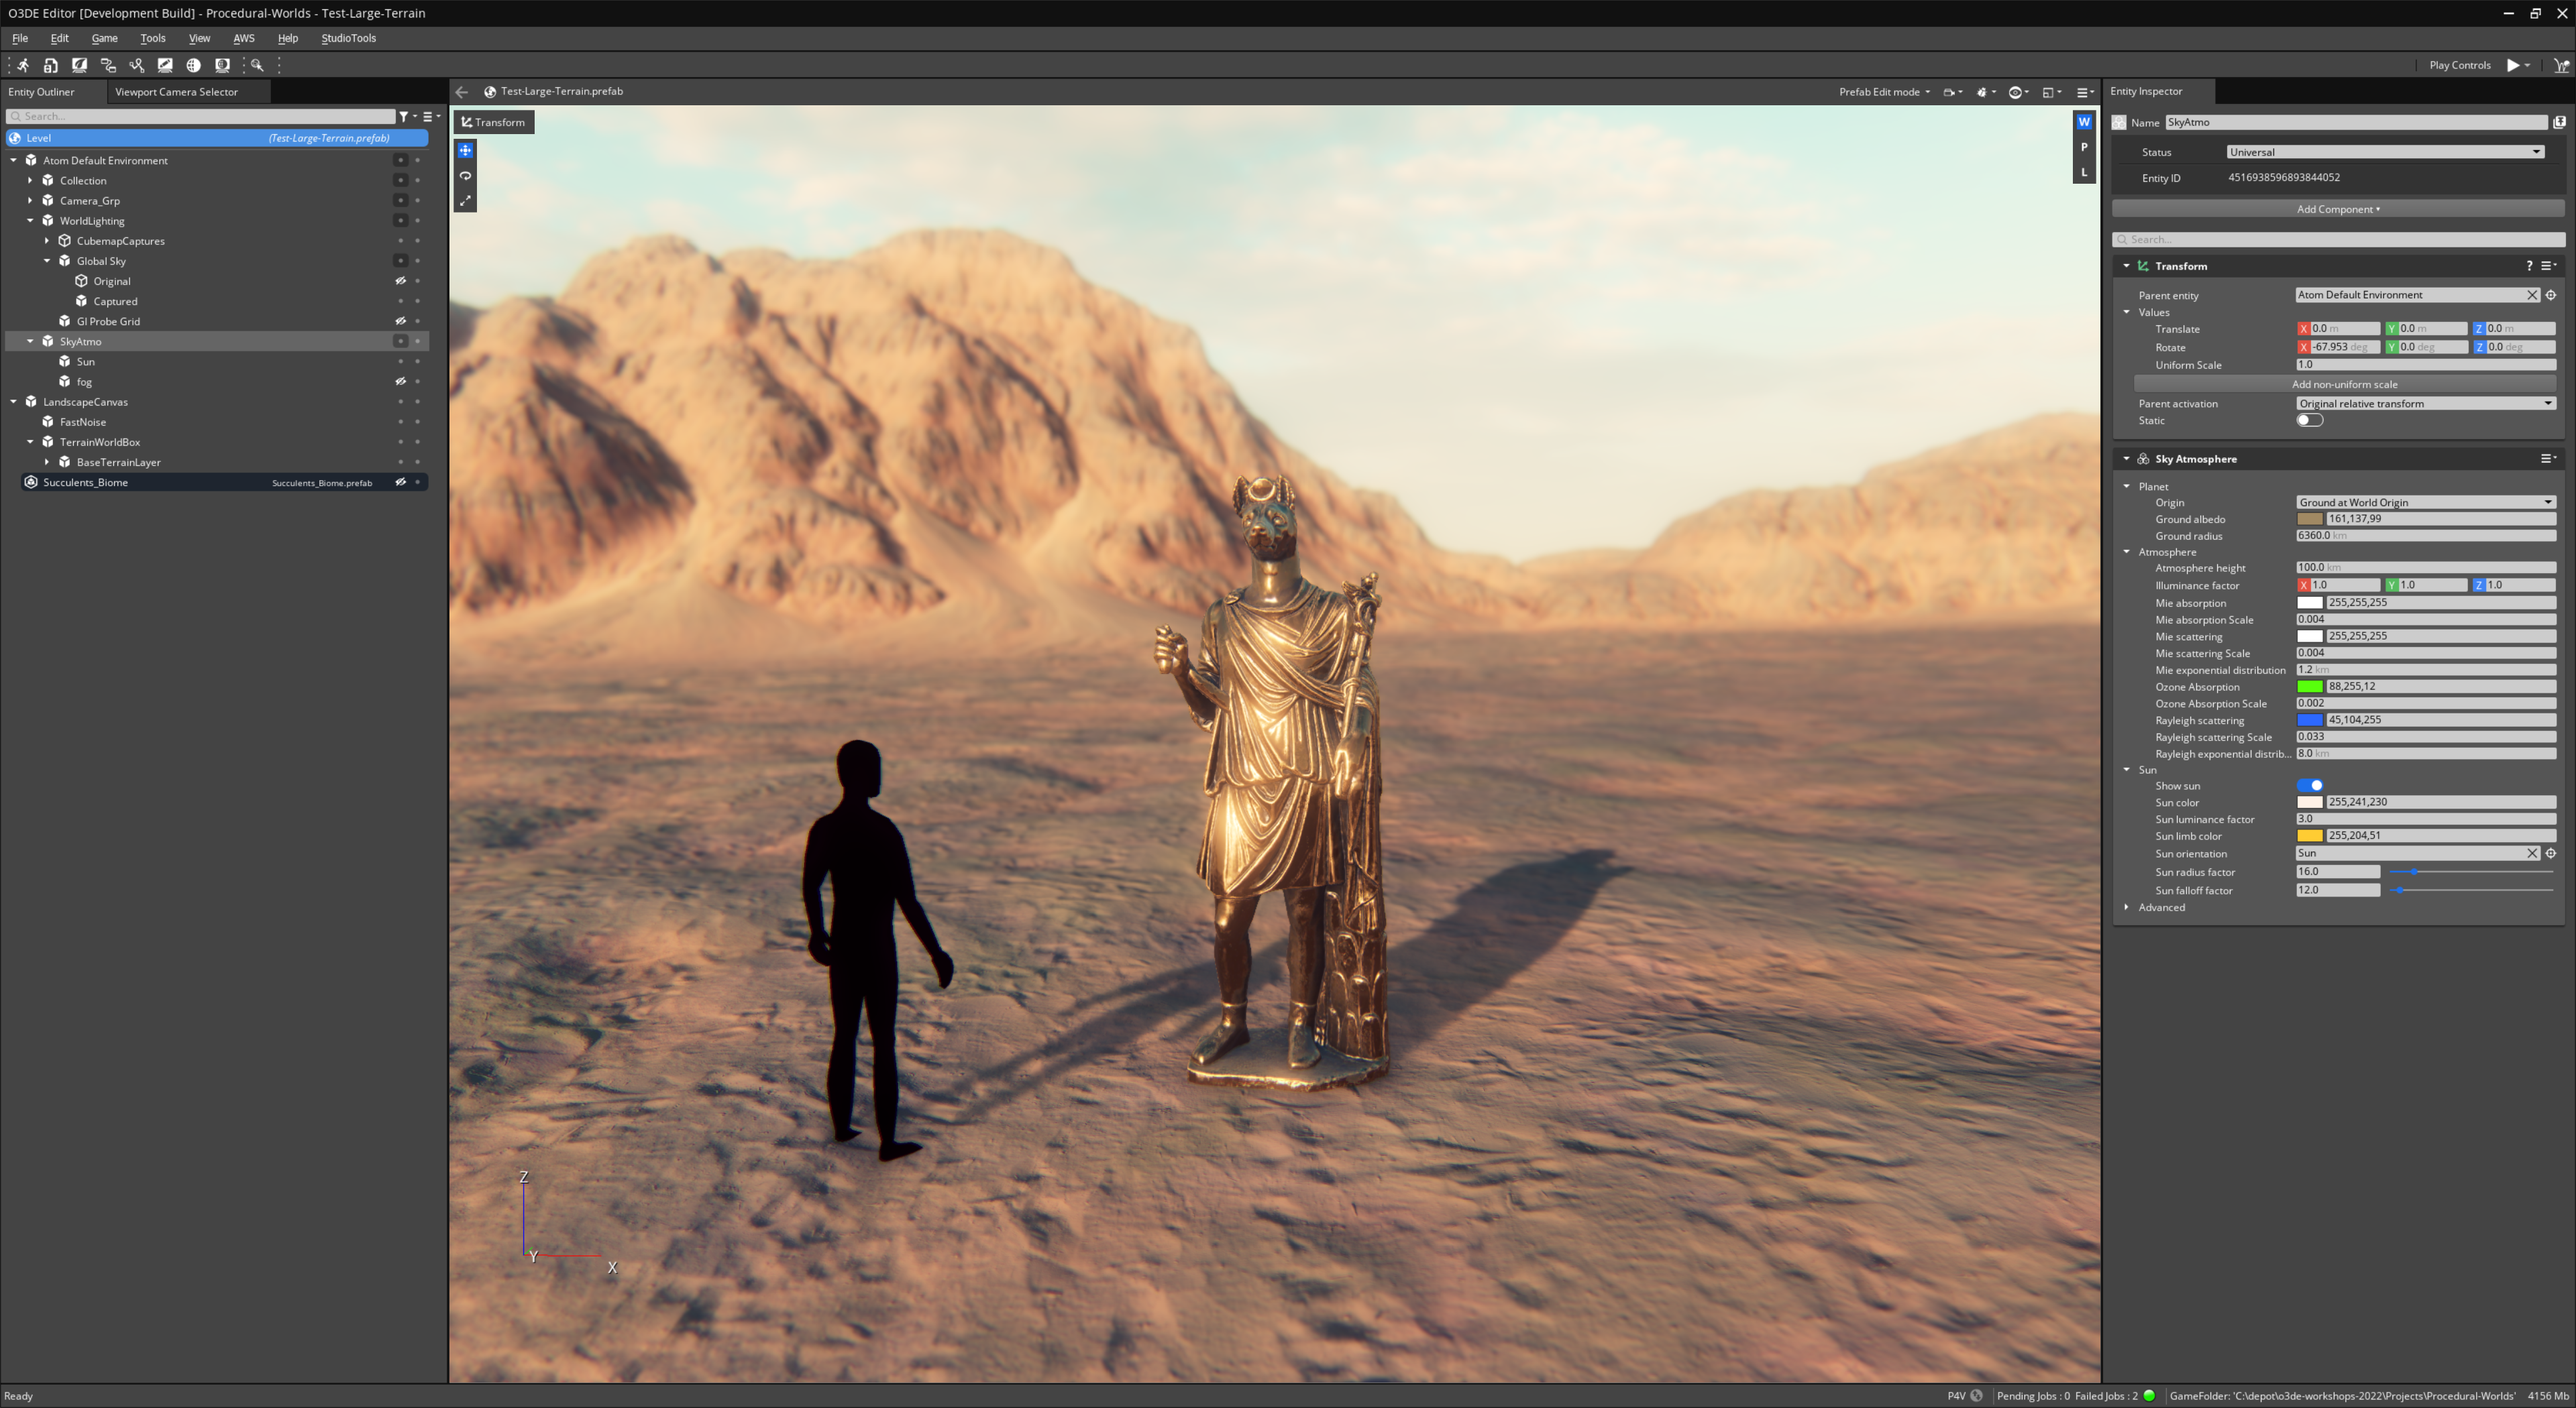This screenshot has height=1408, width=2576.
Task: Open the Parent activation dropdown
Action: (x=2426, y=404)
